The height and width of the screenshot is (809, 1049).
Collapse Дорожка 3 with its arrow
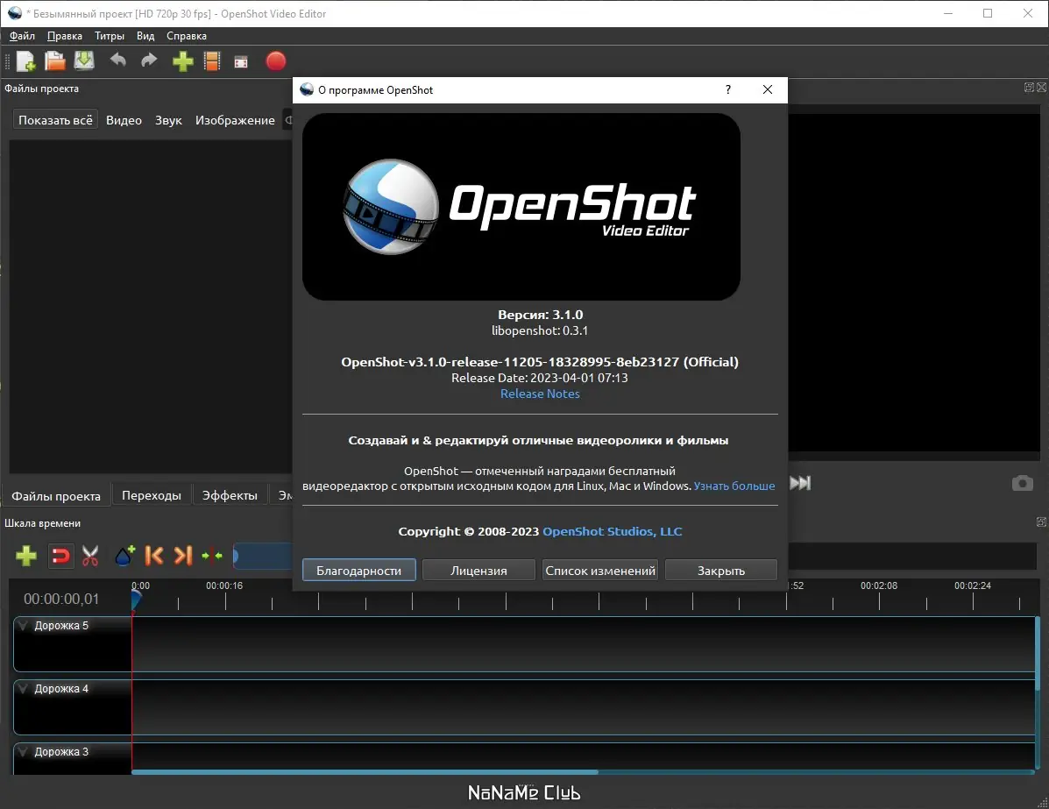click(24, 752)
